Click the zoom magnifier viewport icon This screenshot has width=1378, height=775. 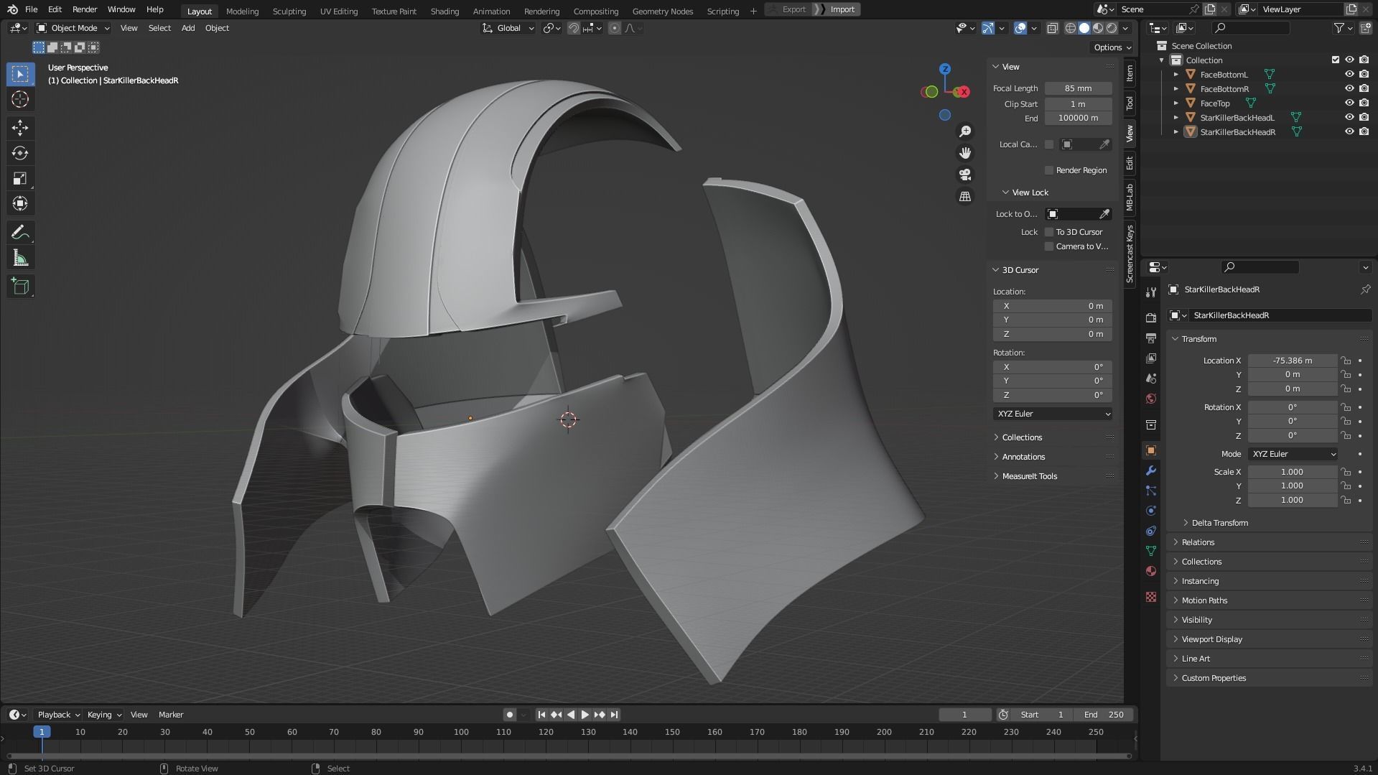[965, 131]
